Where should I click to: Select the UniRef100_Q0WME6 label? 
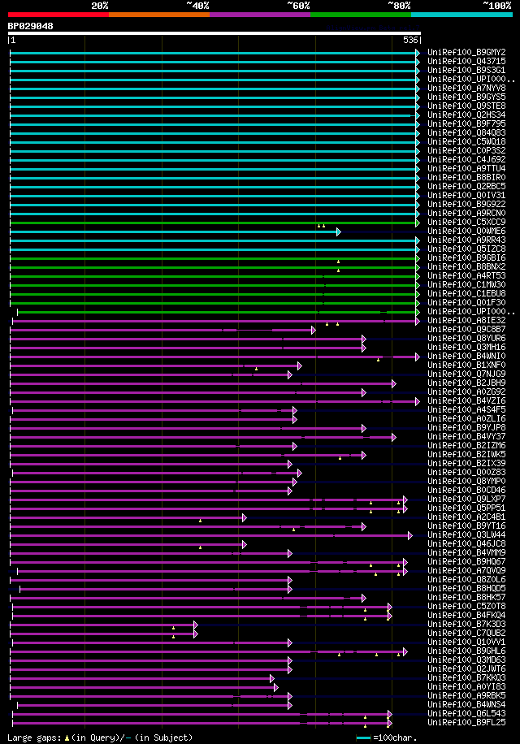[x=466, y=231]
